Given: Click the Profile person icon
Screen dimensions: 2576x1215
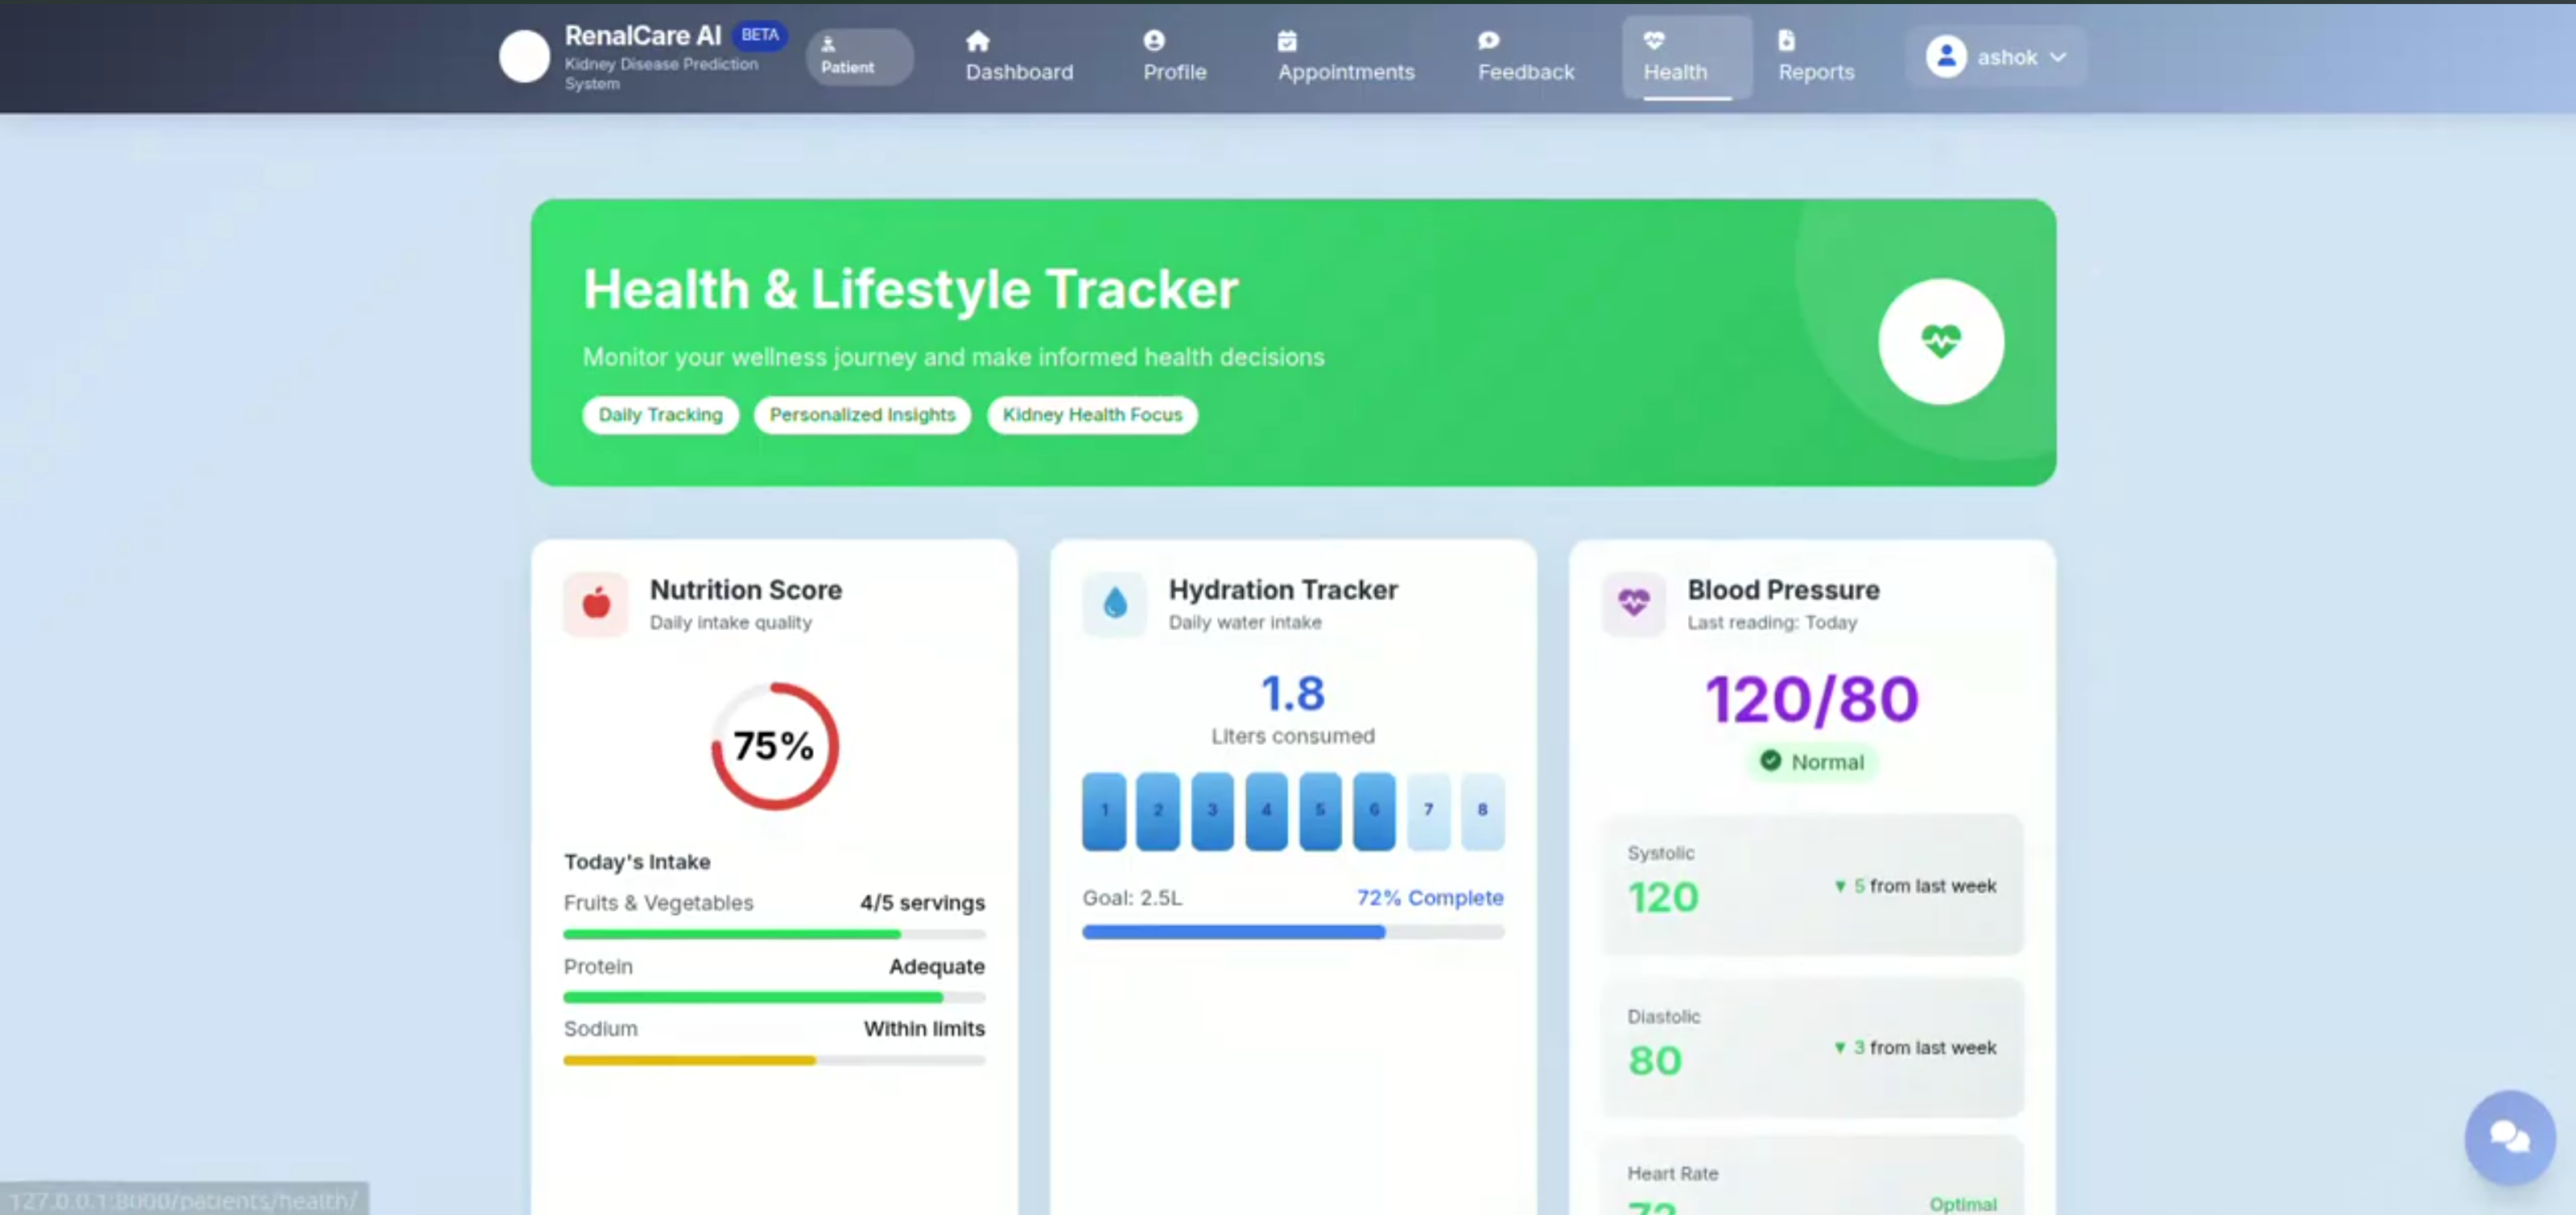Looking at the screenshot, I should click(1154, 41).
